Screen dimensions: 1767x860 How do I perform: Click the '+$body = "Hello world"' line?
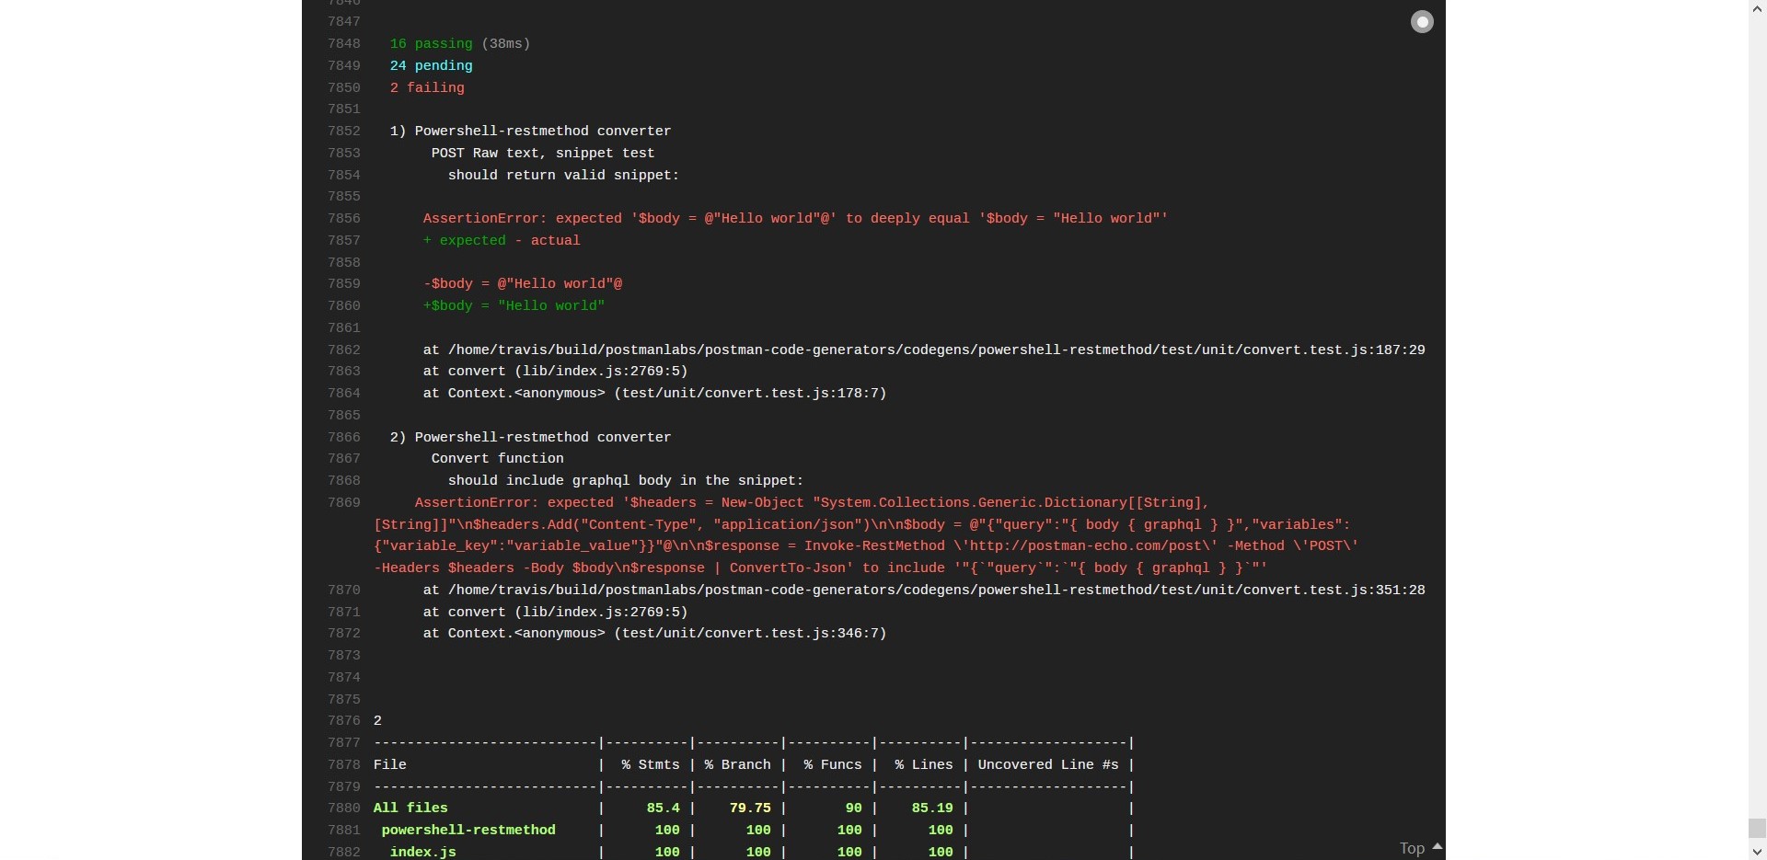pyautogui.click(x=514, y=306)
